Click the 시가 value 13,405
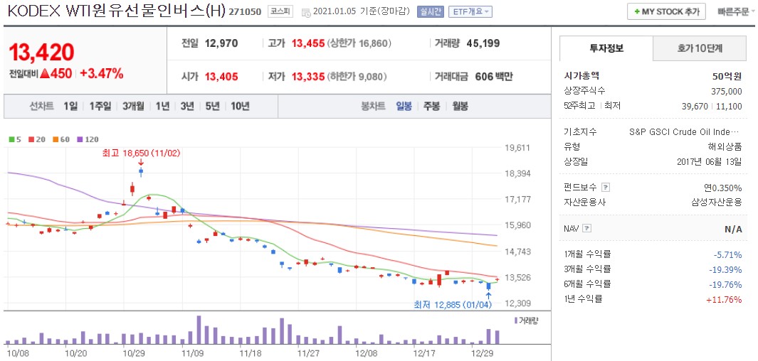Screen dimensions: 758x361 coord(221,76)
